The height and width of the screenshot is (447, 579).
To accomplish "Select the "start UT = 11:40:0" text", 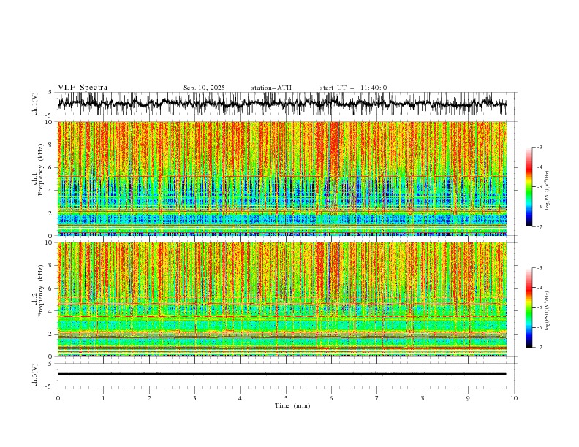I will click(x=353, y=88).
